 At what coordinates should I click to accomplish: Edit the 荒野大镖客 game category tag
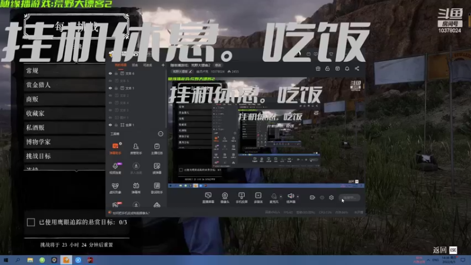182,72
